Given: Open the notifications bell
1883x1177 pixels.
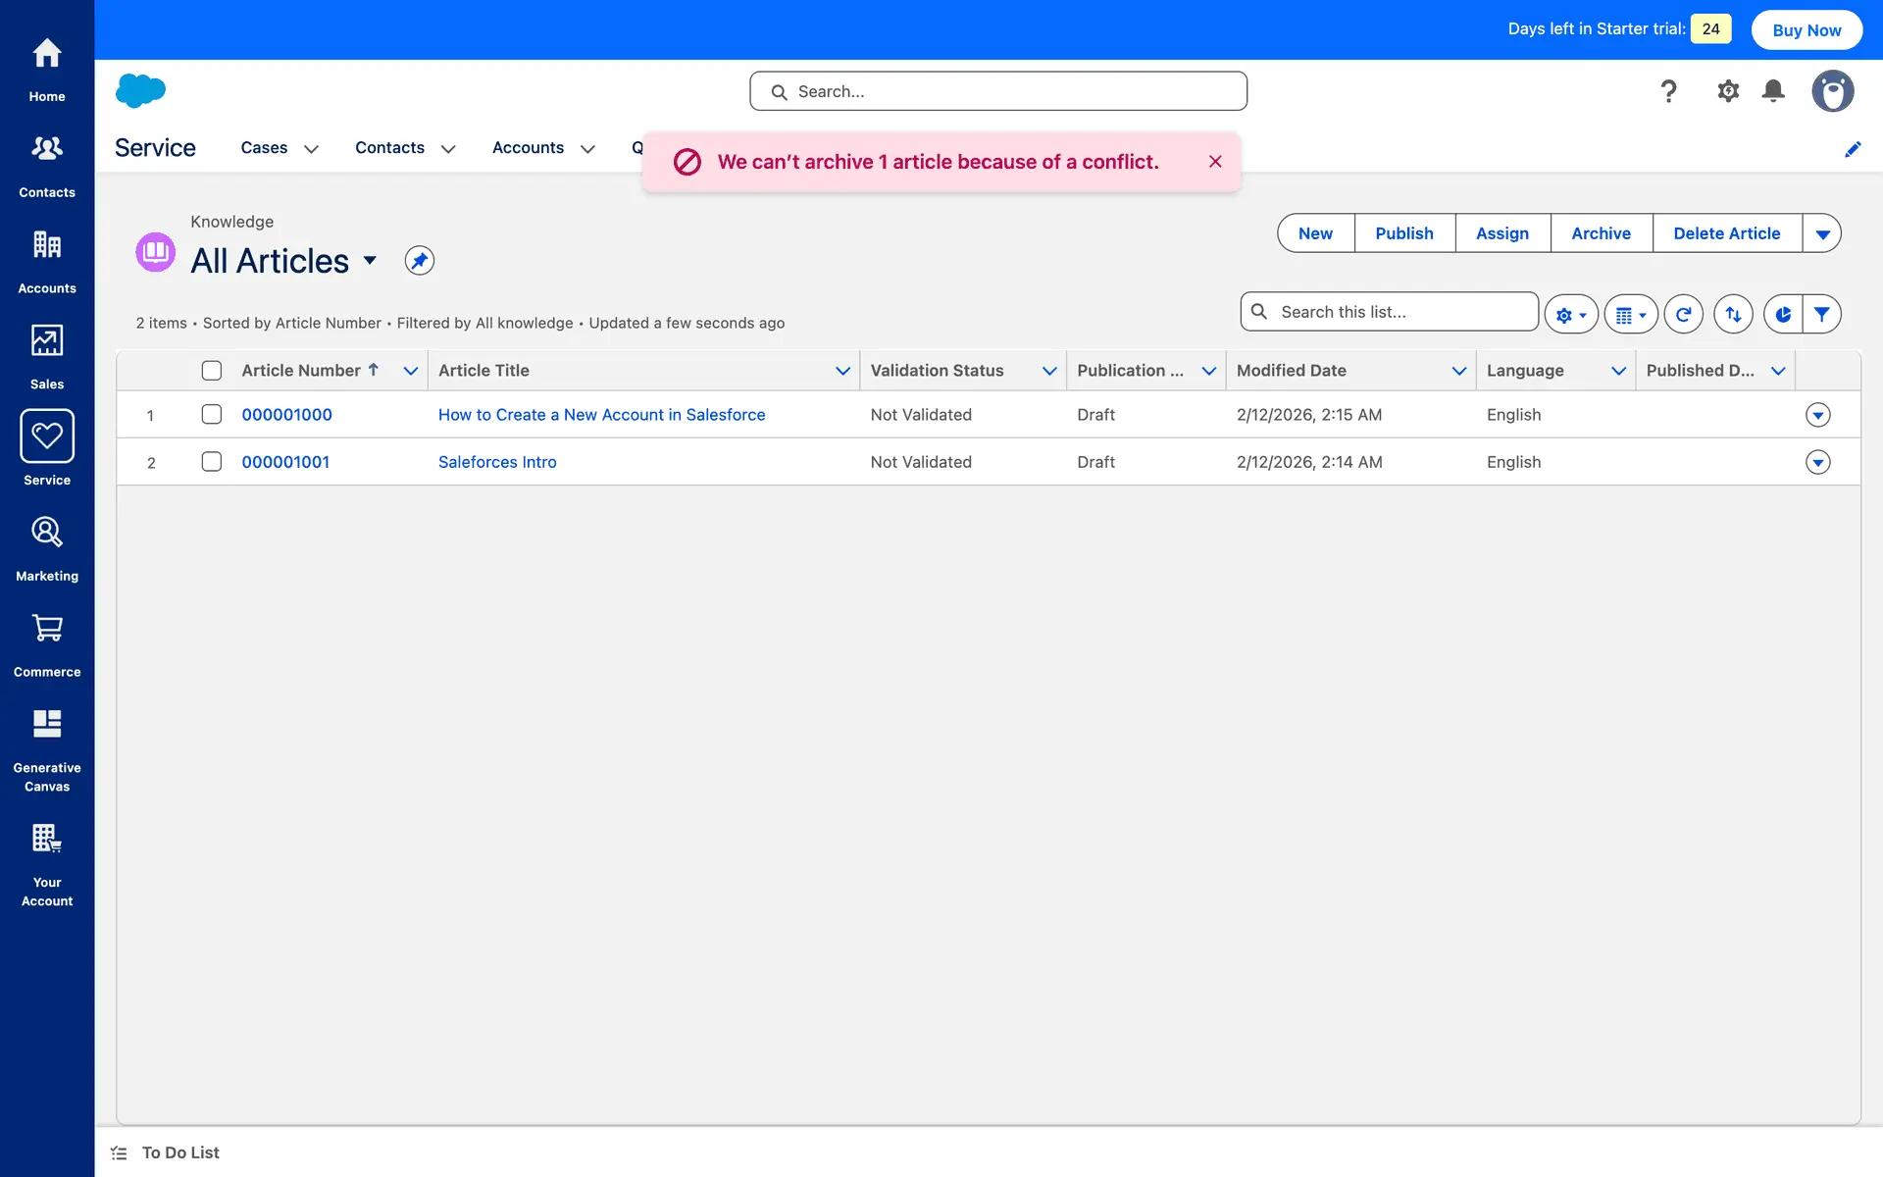Looking at the screenshot, I should point(1772,91).
